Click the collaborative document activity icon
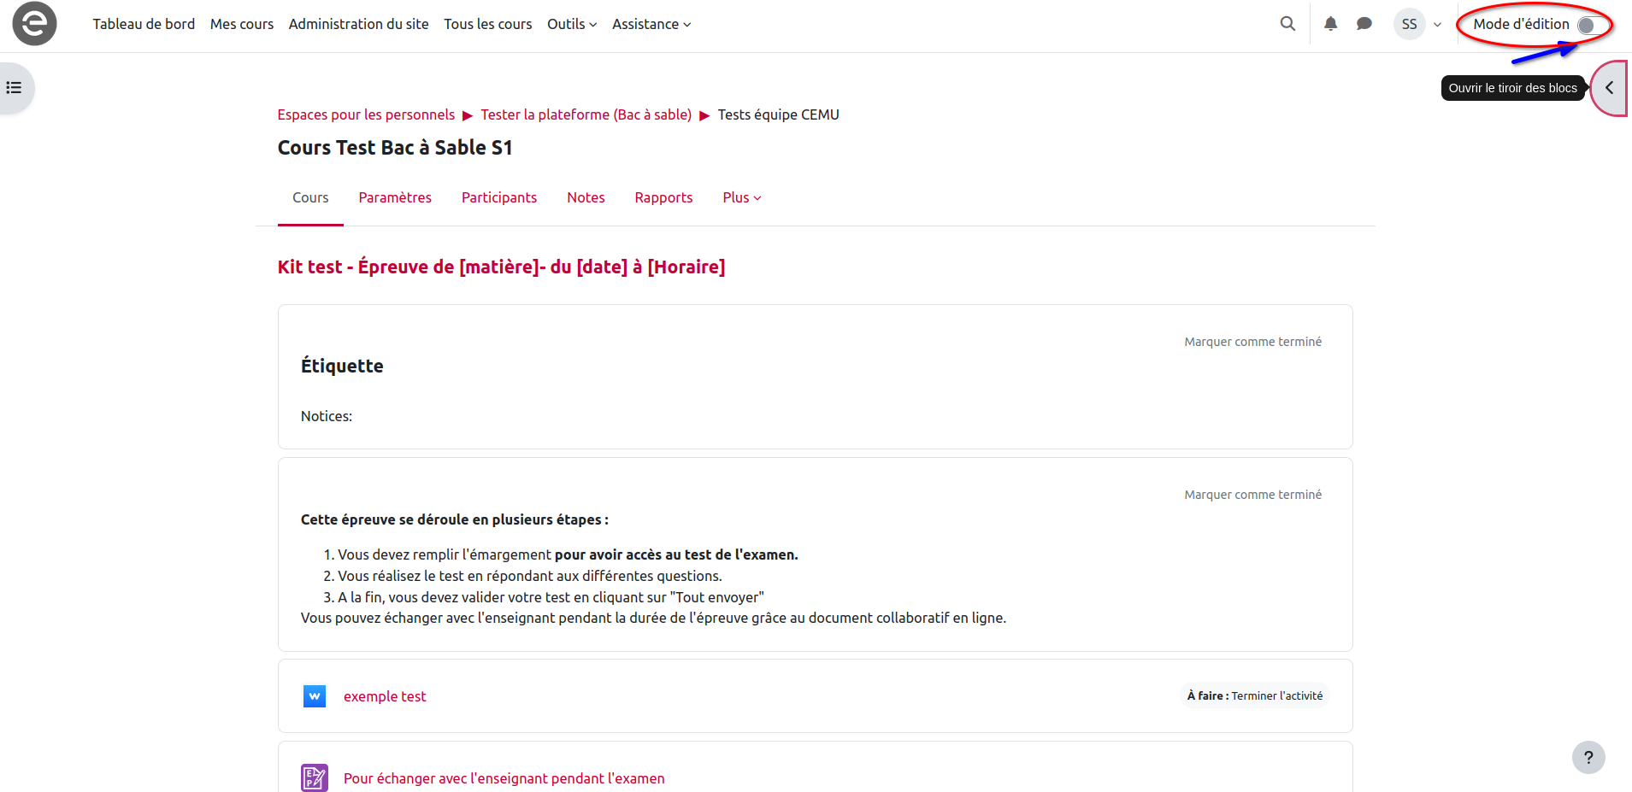 [315, 778]
